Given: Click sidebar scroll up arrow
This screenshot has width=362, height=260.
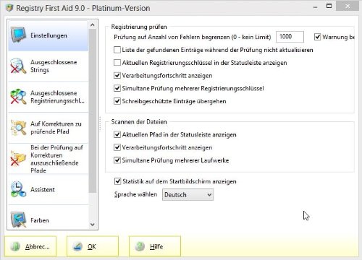Looking at the screenshot, I should pos(93,25).
